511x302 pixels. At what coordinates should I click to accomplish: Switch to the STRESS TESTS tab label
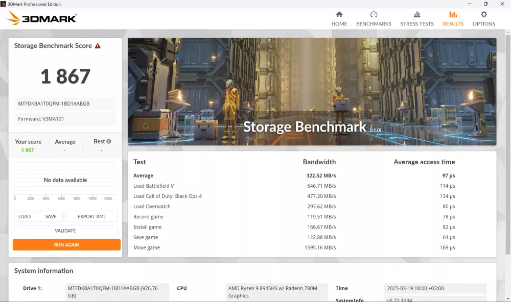[417, 24]
